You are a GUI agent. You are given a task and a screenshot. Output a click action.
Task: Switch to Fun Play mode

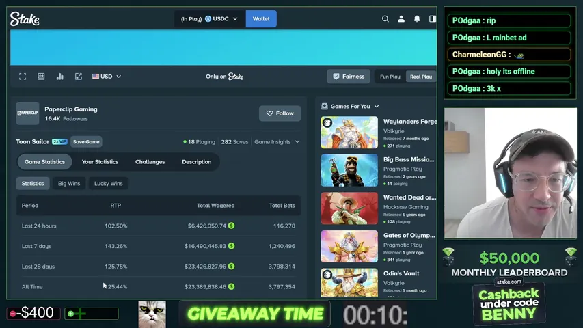pos(390,77)
